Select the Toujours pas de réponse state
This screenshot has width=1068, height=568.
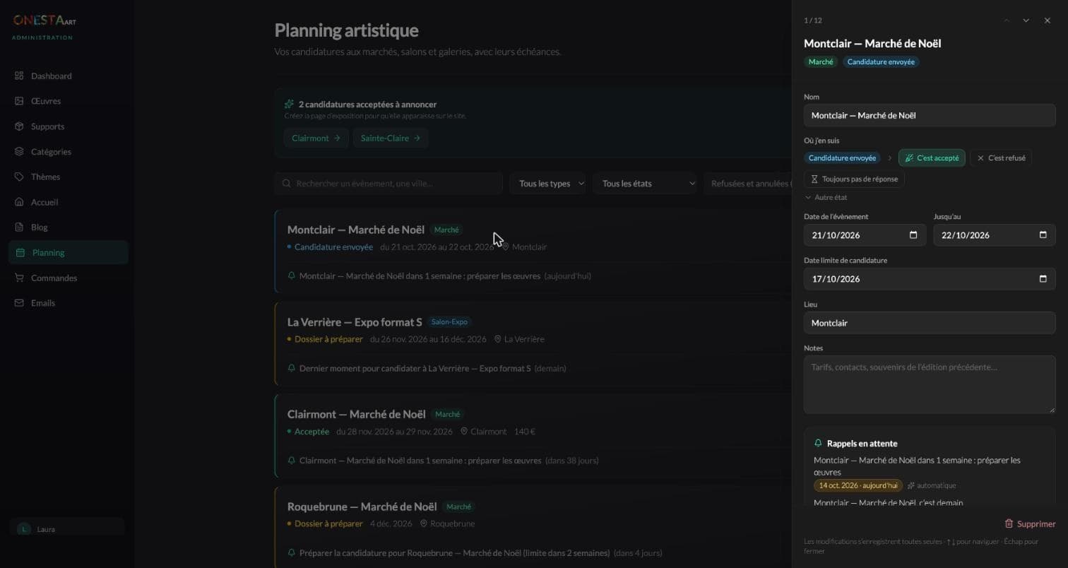[x=854, y=179]
